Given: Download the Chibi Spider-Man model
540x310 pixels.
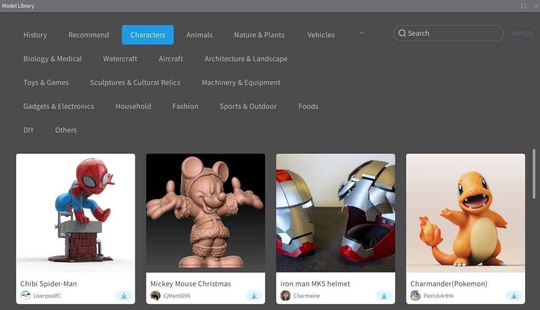Looking at the screenshot, I should 124,296.
